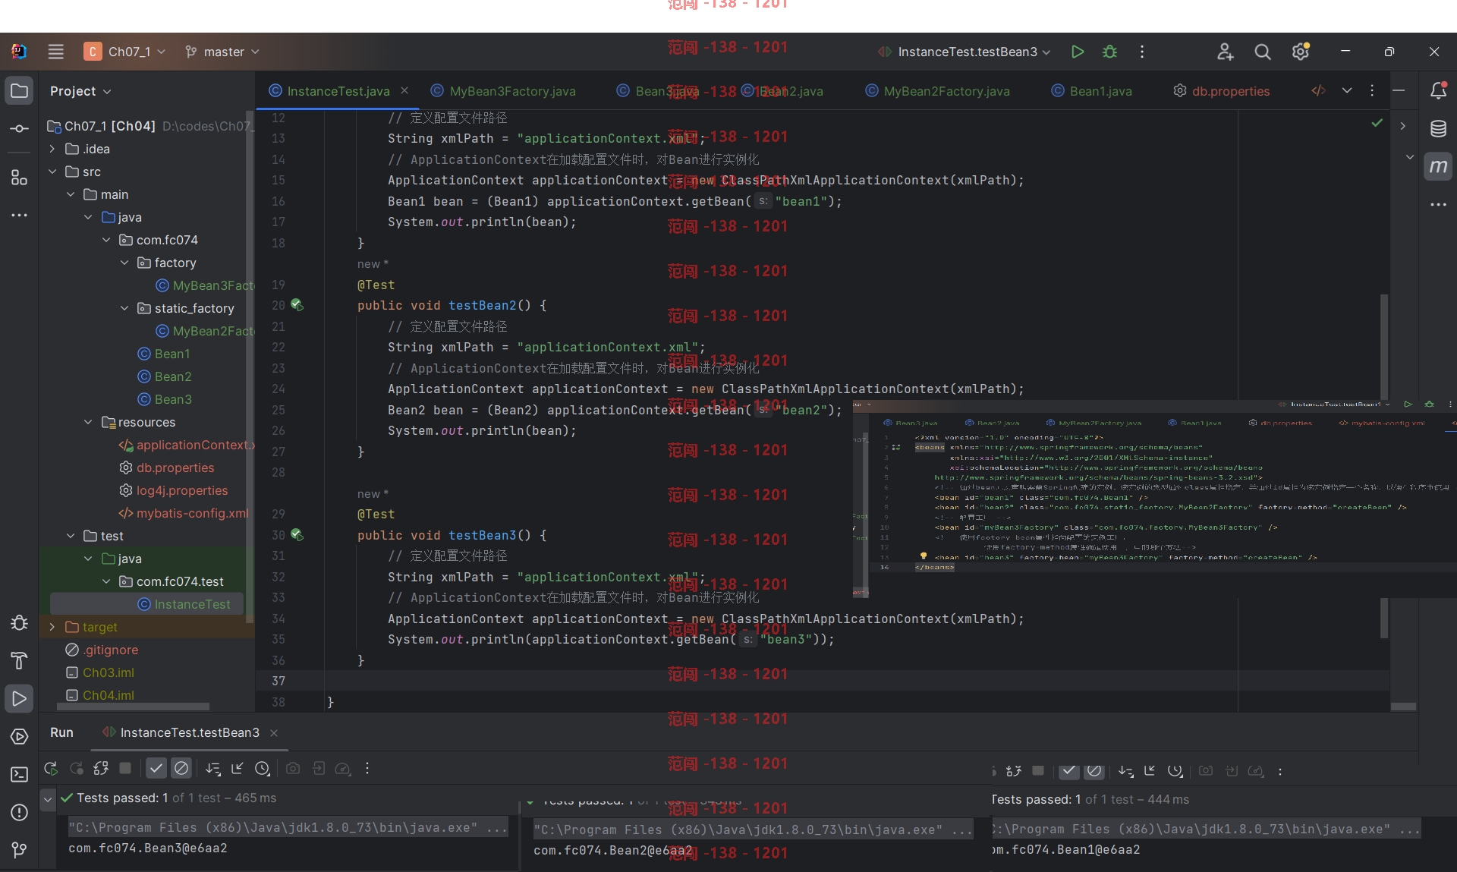Open more run actions vertical dots in title bar
This screenshot has width=1457, height=872.
[1142, 52]
